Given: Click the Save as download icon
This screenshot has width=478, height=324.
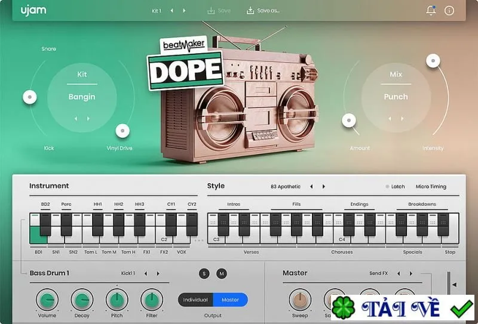Looking at the screenshot, I should click(x=250, y=11).
